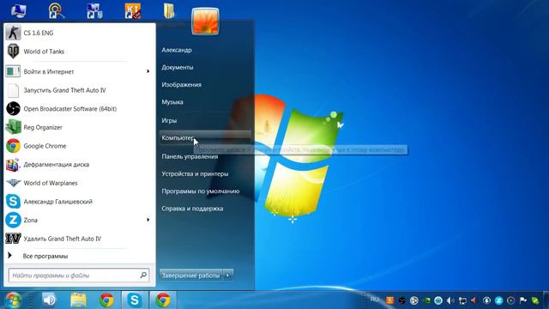
Task: Open the network icon in system tray
Action: coord(462,300)
